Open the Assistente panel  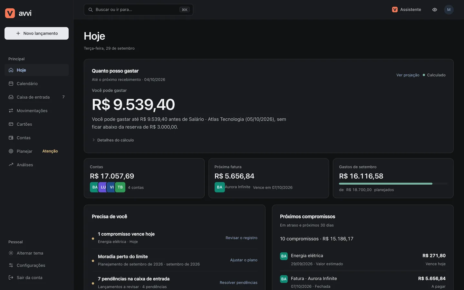407,10
